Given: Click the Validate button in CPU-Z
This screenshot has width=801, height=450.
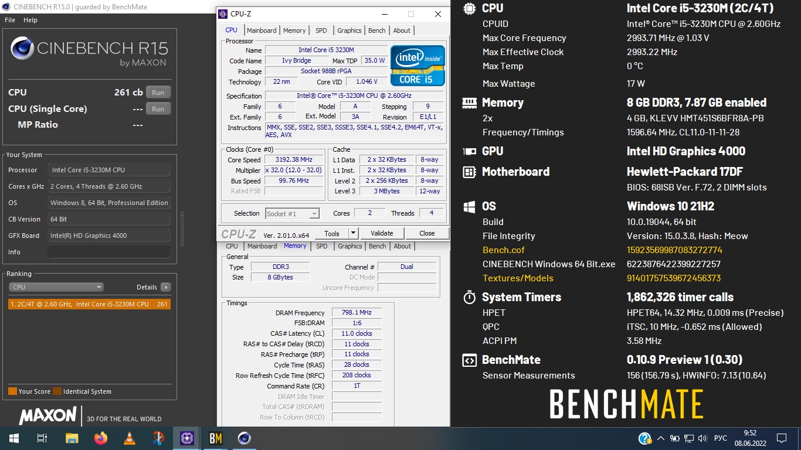Looking at the screenshot, I should (x=382, y=233).
